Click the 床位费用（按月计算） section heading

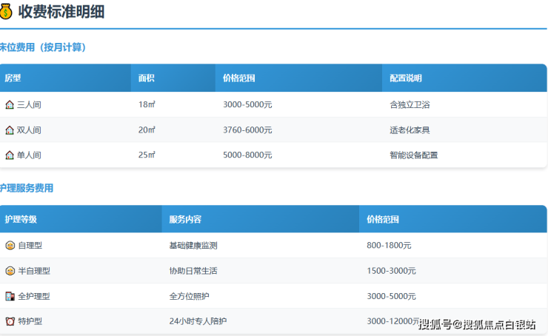point(43,47)
